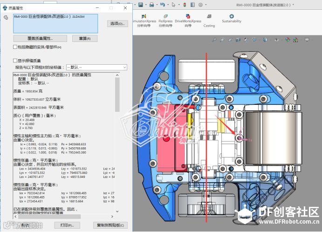
Task: Click the X = 20.488 value
Action: tap(27, 120)
